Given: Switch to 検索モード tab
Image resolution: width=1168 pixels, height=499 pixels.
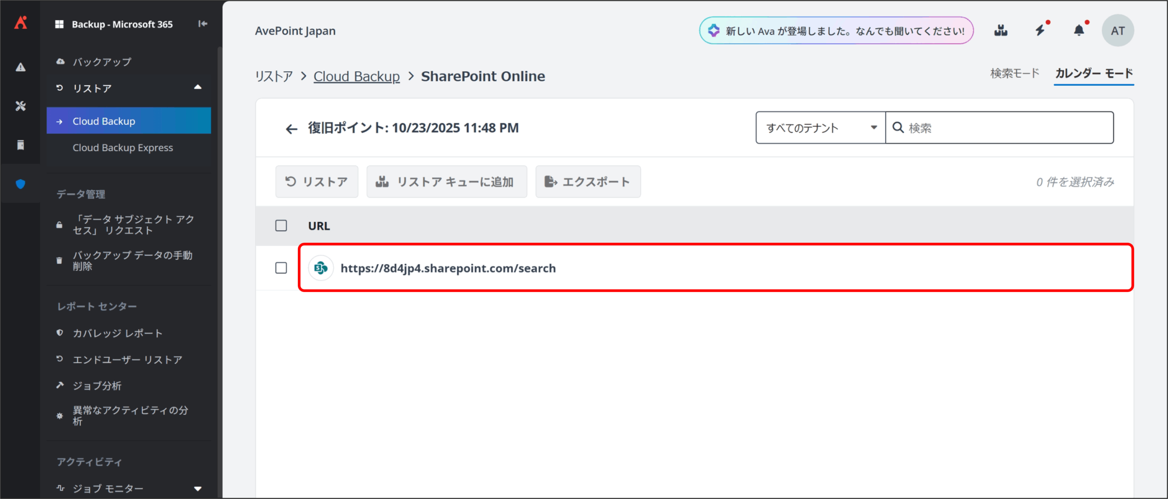Looking at the screenshot, I should pos(1014,73).
